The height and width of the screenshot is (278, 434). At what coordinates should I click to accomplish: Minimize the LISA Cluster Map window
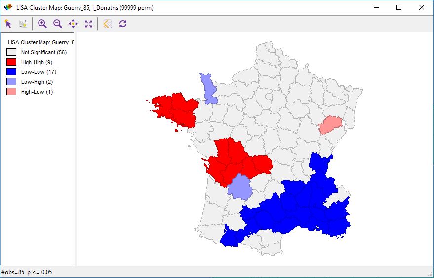(x=377, y=7)
